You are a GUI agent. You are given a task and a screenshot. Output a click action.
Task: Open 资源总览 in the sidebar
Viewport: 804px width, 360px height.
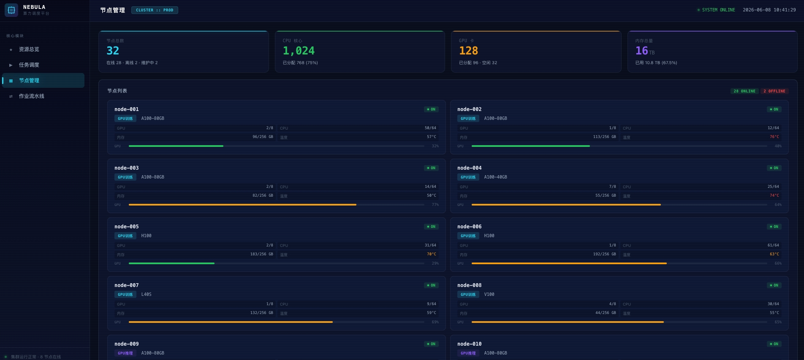[43, 49]
